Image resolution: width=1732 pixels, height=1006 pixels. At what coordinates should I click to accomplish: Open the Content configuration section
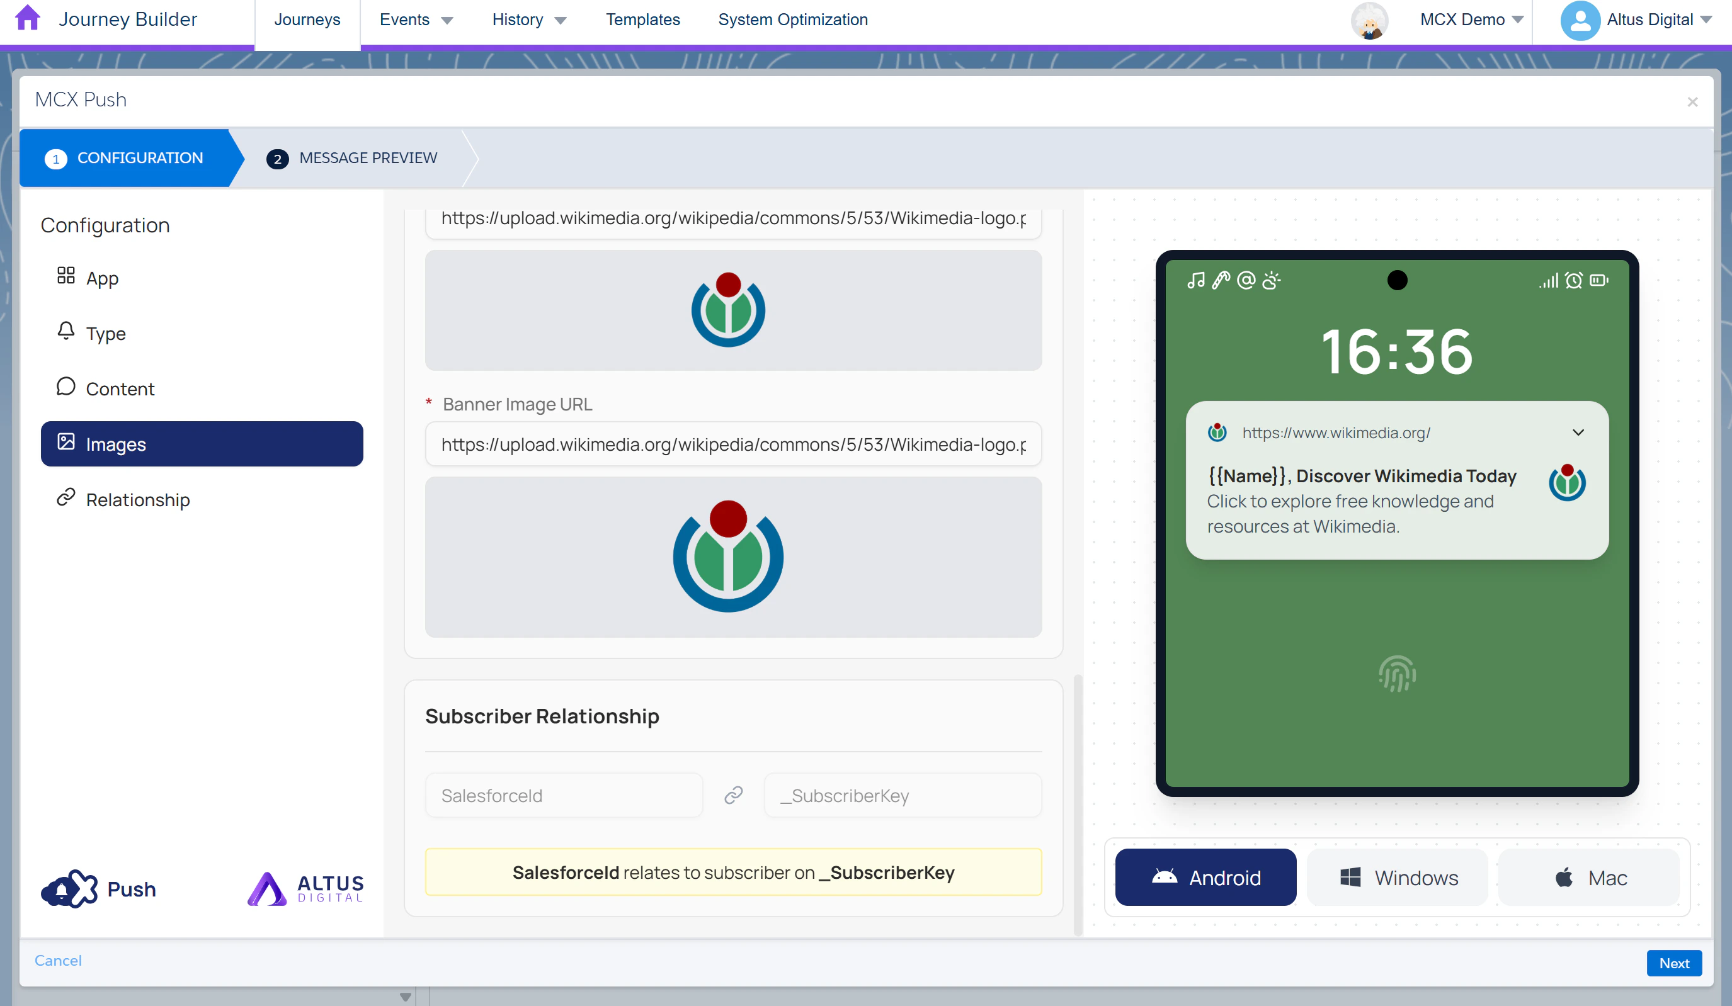pos(202,388)
